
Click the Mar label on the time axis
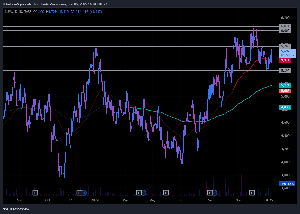pyautogui.click(x=125, y=200)
